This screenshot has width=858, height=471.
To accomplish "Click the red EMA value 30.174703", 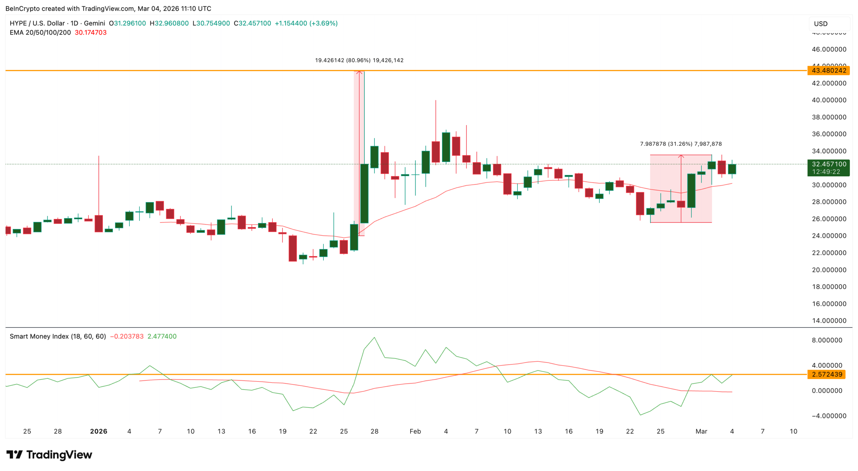I will 90,33.
